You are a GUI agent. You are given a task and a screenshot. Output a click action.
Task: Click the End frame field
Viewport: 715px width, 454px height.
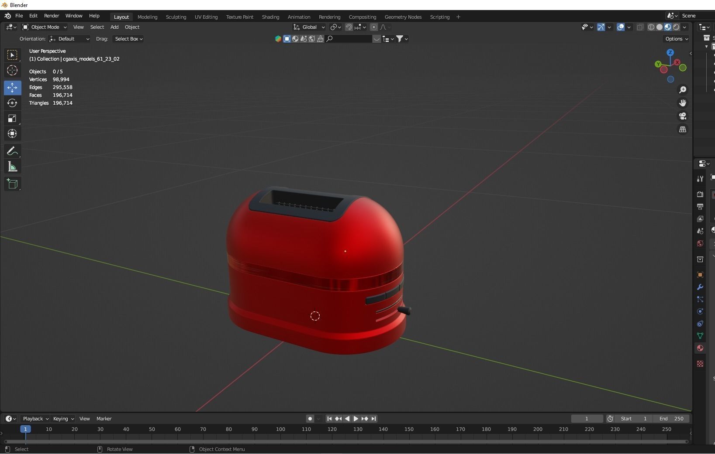[671, 419]
